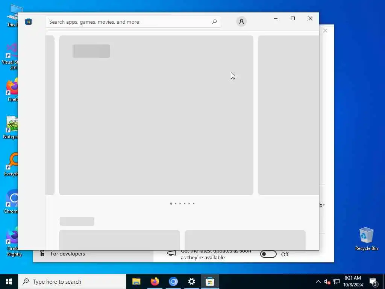
Task: Maximize the Microsoft Store window
Action: click(x=293, y=18)
